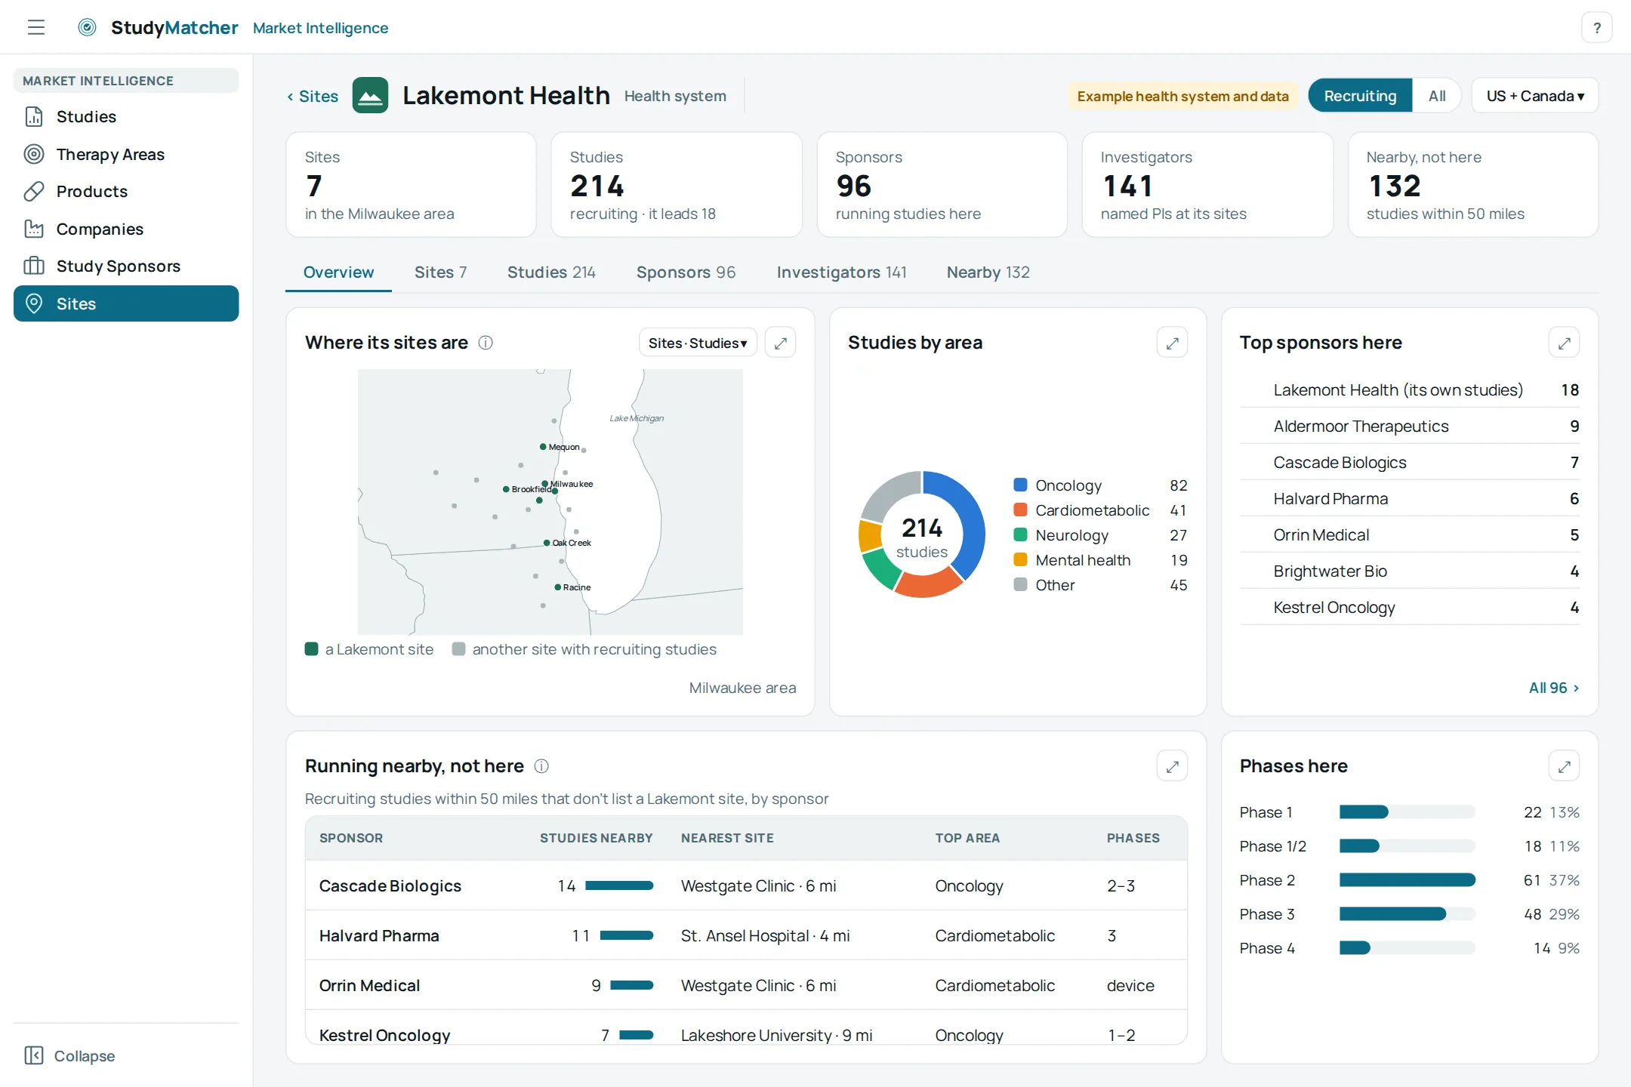Open Cascade Biologics in nearby table
This screenshot has width=1631, height=1087.
click(x=390, y=885)
